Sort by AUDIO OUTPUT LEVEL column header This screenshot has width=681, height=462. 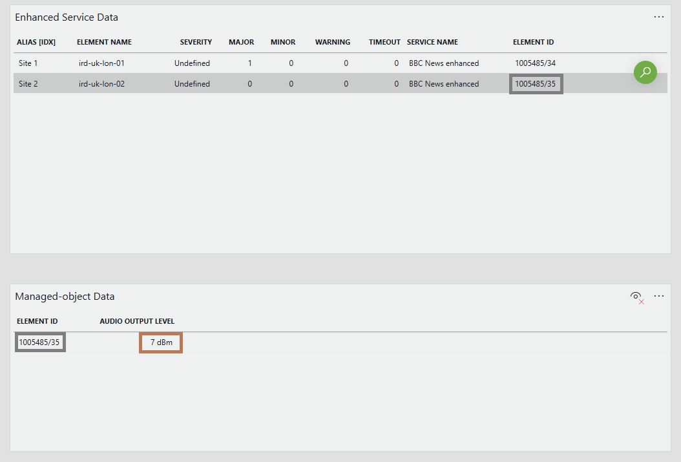click(137, 321)
